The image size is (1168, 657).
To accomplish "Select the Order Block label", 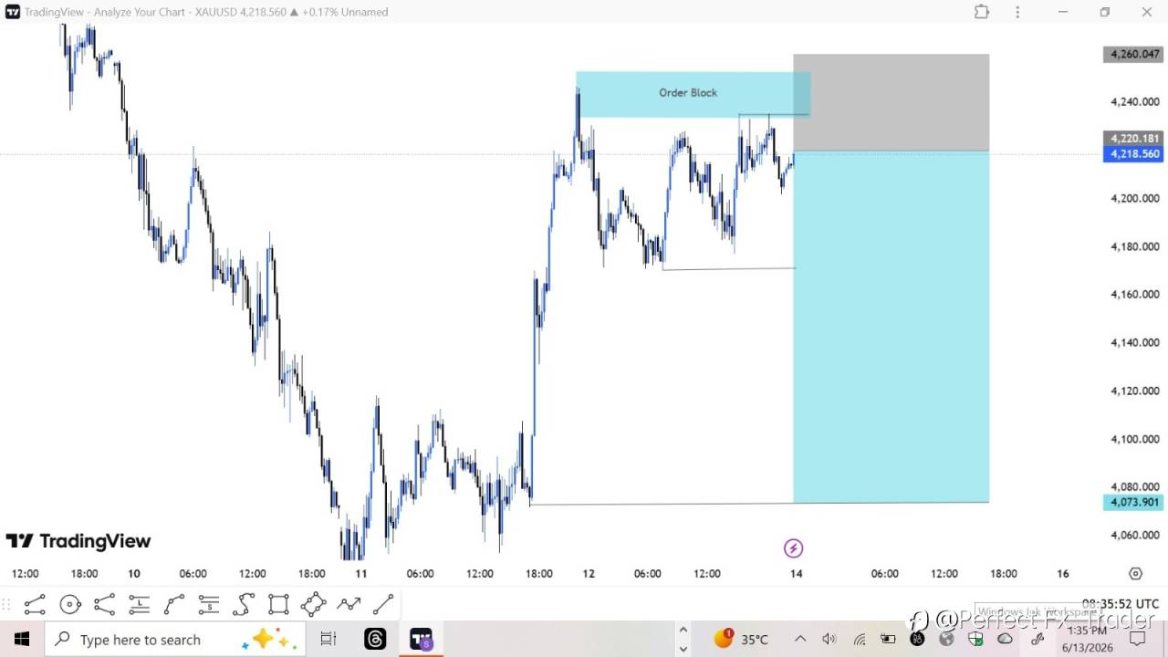I will 688,92.
